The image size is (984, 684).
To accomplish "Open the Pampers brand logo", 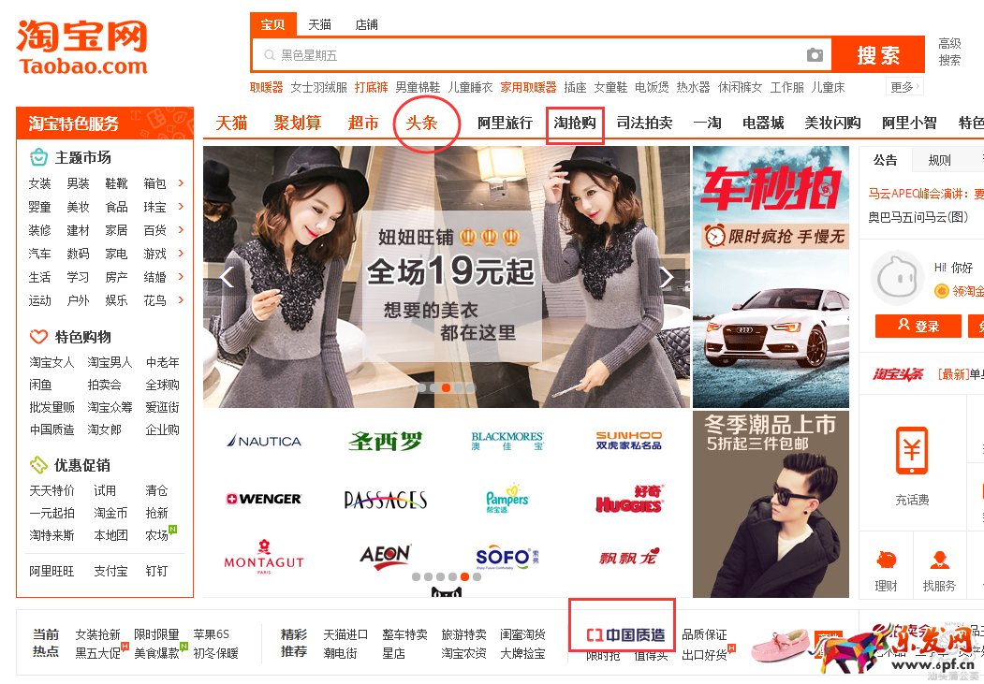I will (507, 499).
